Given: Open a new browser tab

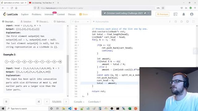Looking at the screenshot, I should coord(58,3).
